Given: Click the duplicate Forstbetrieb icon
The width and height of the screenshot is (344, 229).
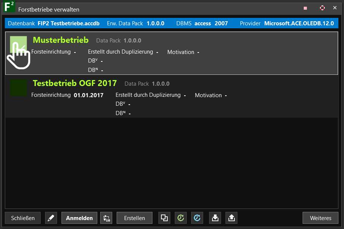Looking at the screenshot, I should 164,218.
